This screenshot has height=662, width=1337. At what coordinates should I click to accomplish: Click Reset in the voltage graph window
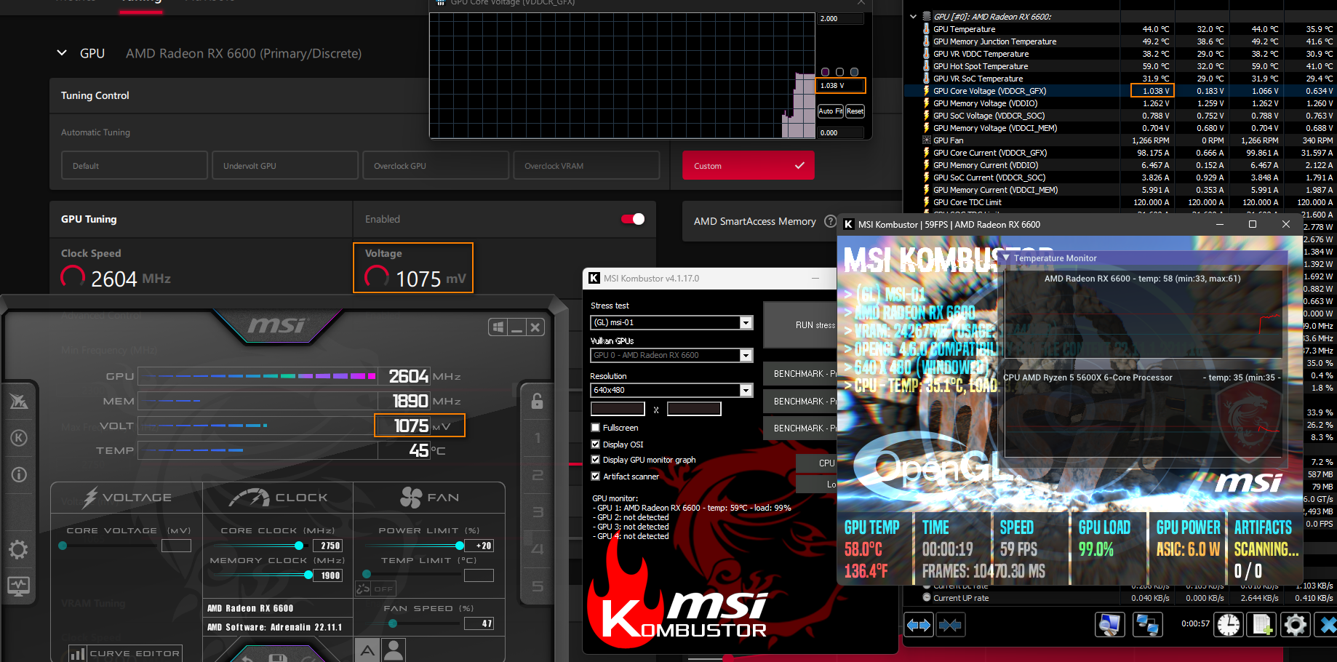(855, 111)
